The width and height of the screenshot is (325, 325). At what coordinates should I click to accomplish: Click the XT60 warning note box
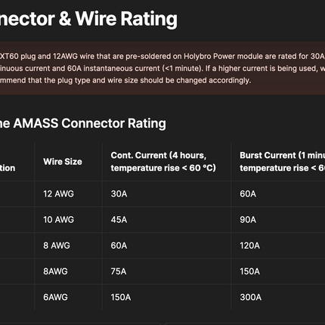162,68
